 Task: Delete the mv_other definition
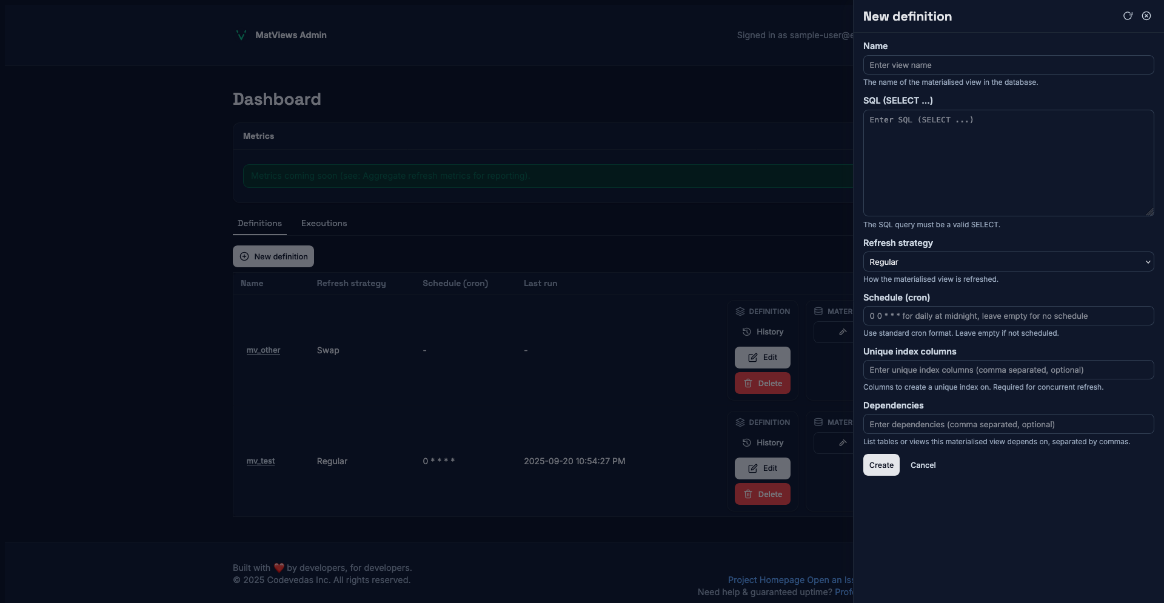click(x=762, y=384)
